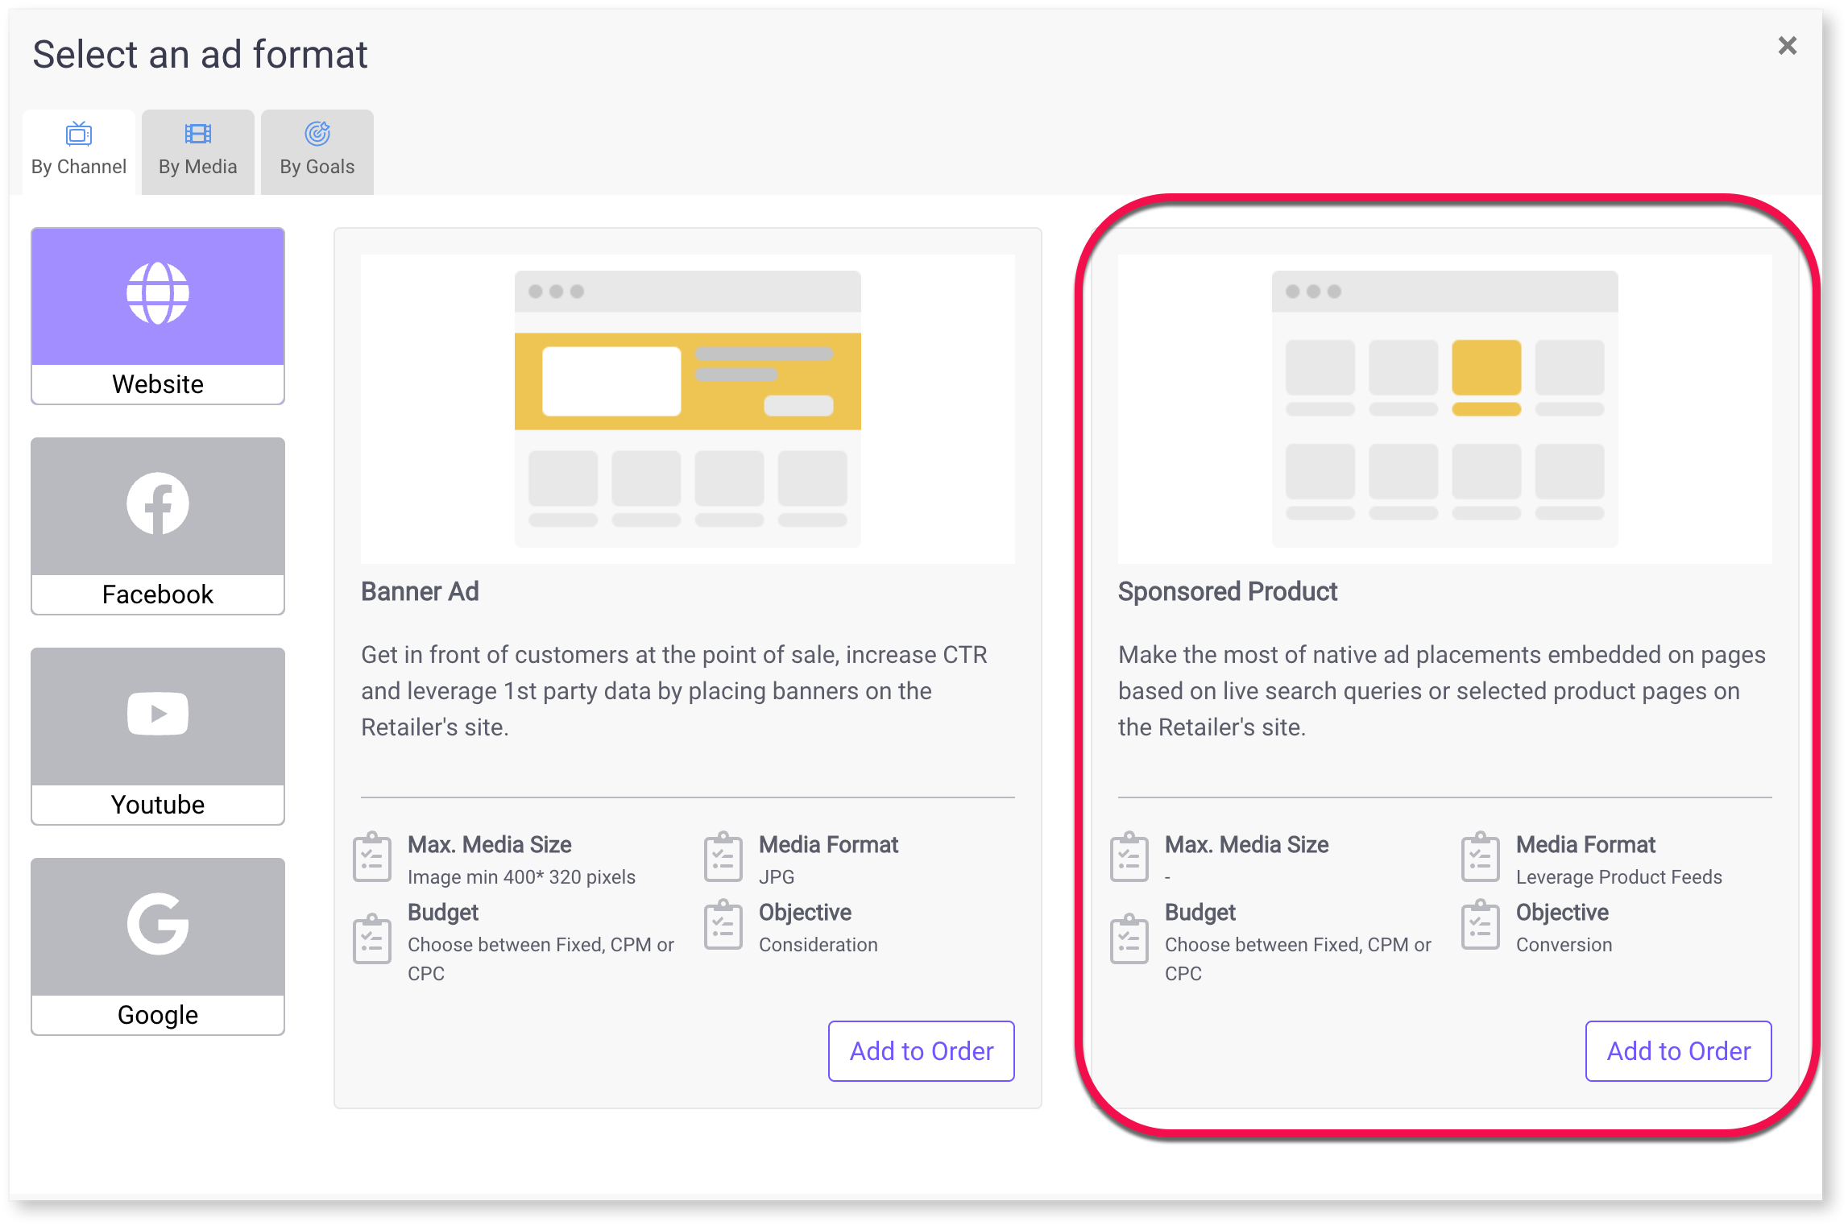Click the Banner Ad preview illustration
Screen dimensions: 1848x1226
[688, 409]
